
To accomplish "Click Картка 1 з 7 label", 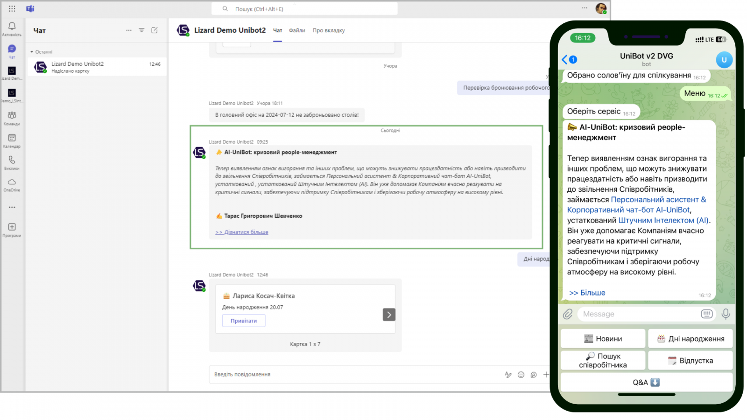I will point(305,344).
